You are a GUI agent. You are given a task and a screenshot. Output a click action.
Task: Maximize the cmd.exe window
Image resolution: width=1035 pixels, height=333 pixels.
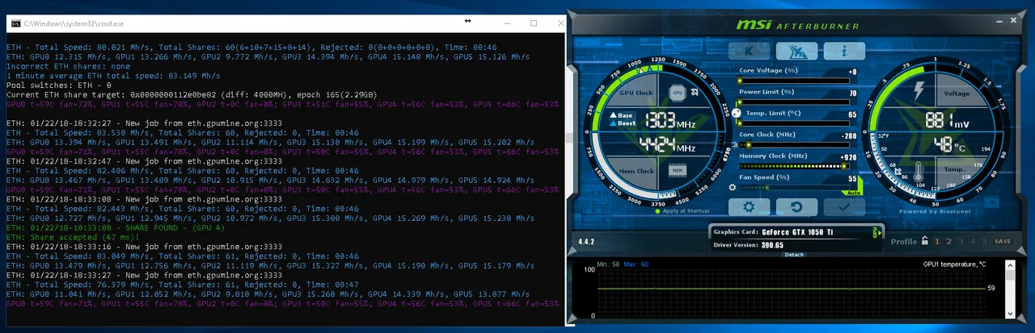coord(534,24)
